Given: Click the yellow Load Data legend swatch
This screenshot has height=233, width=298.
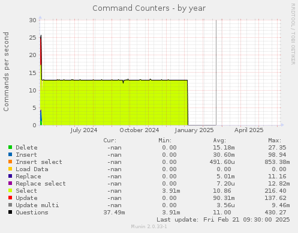Looking at the screenshot, I should (10, 169).
